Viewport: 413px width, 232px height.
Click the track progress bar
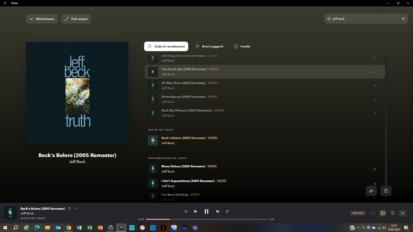[x=206, y=219]
